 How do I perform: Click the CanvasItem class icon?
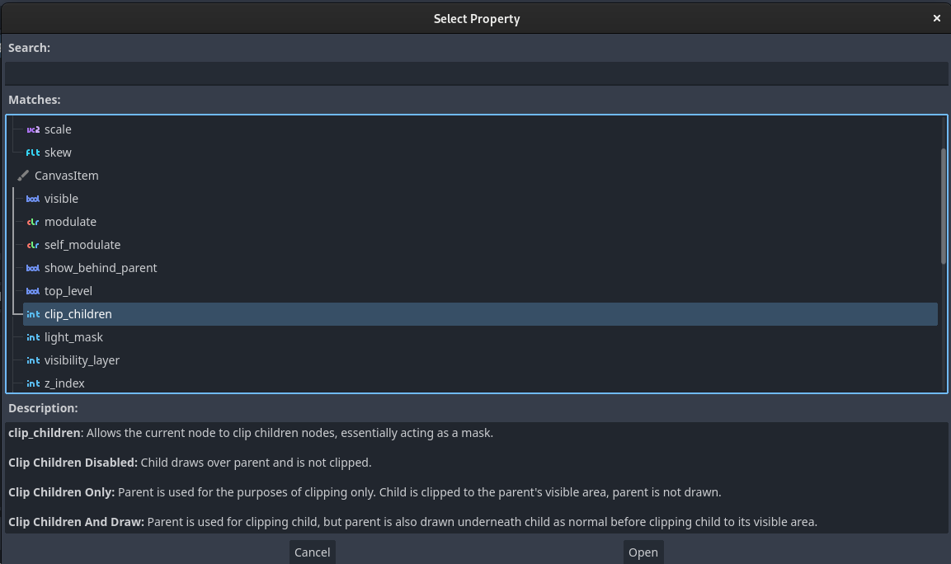tap(23, 175)
